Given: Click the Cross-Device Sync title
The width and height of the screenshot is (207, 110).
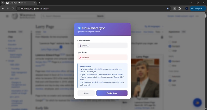Looking at the screenshot, I should (x=93, y=28).
